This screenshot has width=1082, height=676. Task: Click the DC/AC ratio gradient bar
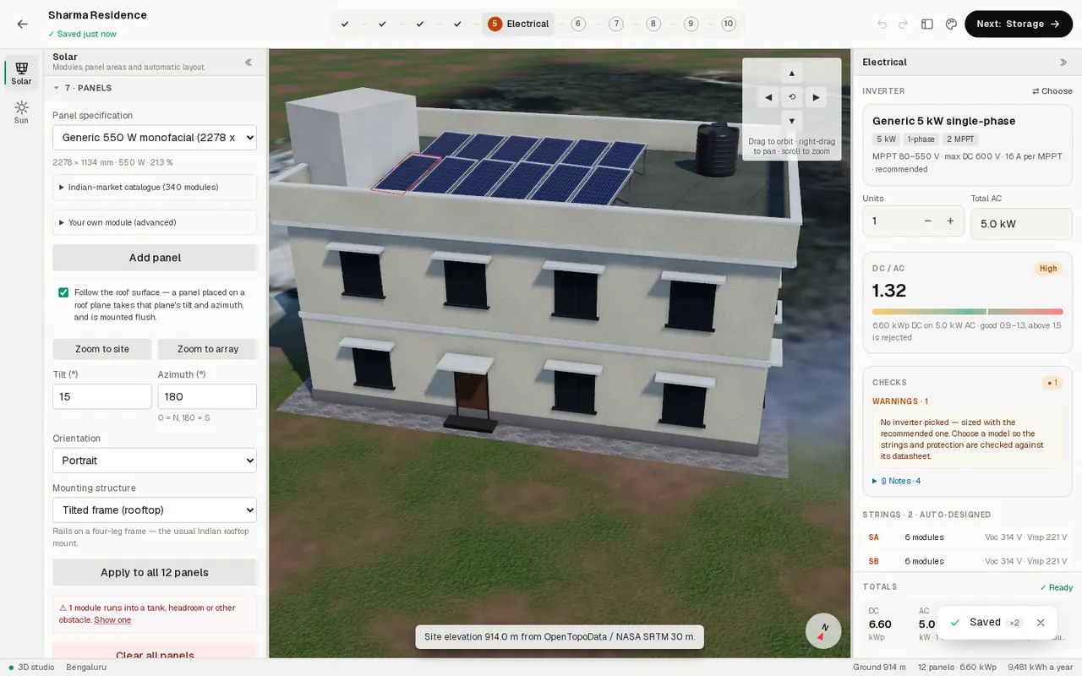(967, 312)
